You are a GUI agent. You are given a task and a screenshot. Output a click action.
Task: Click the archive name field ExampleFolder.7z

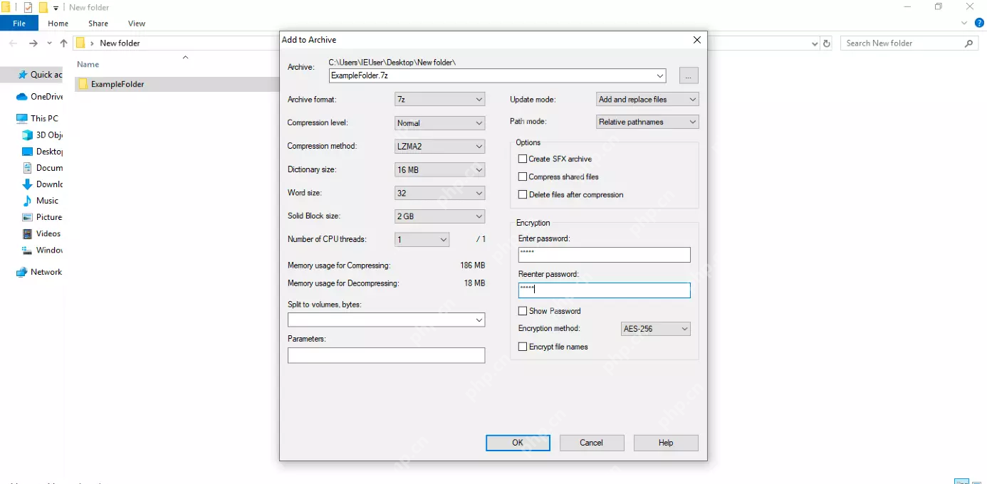[497, 75]
